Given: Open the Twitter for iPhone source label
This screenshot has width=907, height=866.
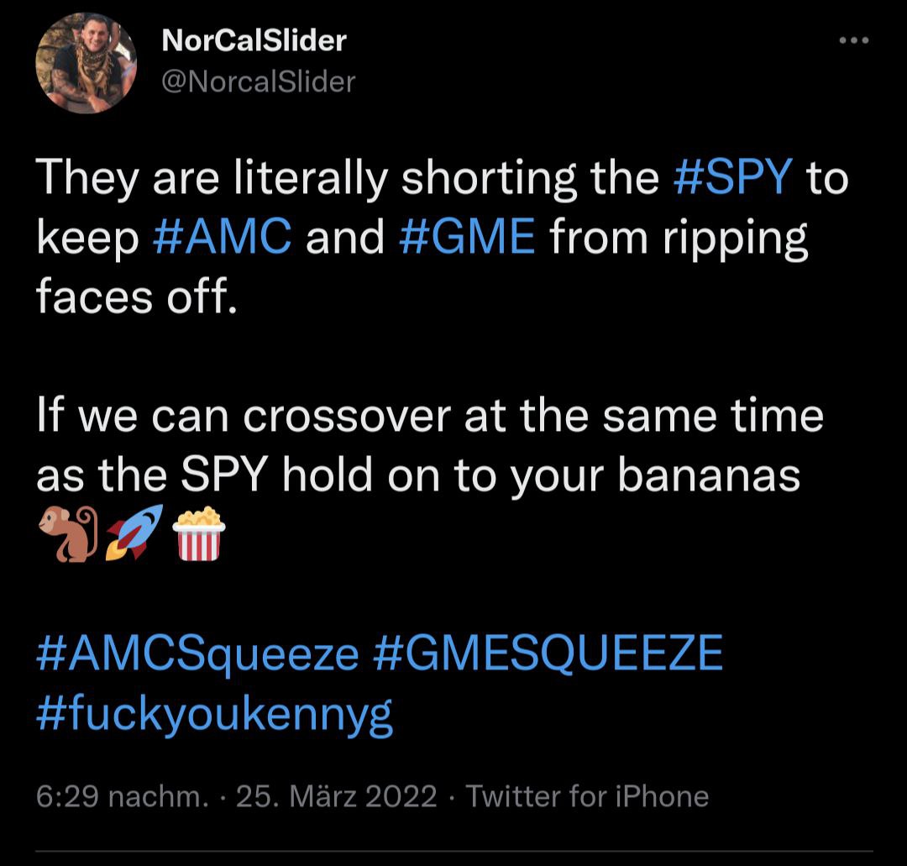Looking at the screenshot, I should (x=587, y=795).
